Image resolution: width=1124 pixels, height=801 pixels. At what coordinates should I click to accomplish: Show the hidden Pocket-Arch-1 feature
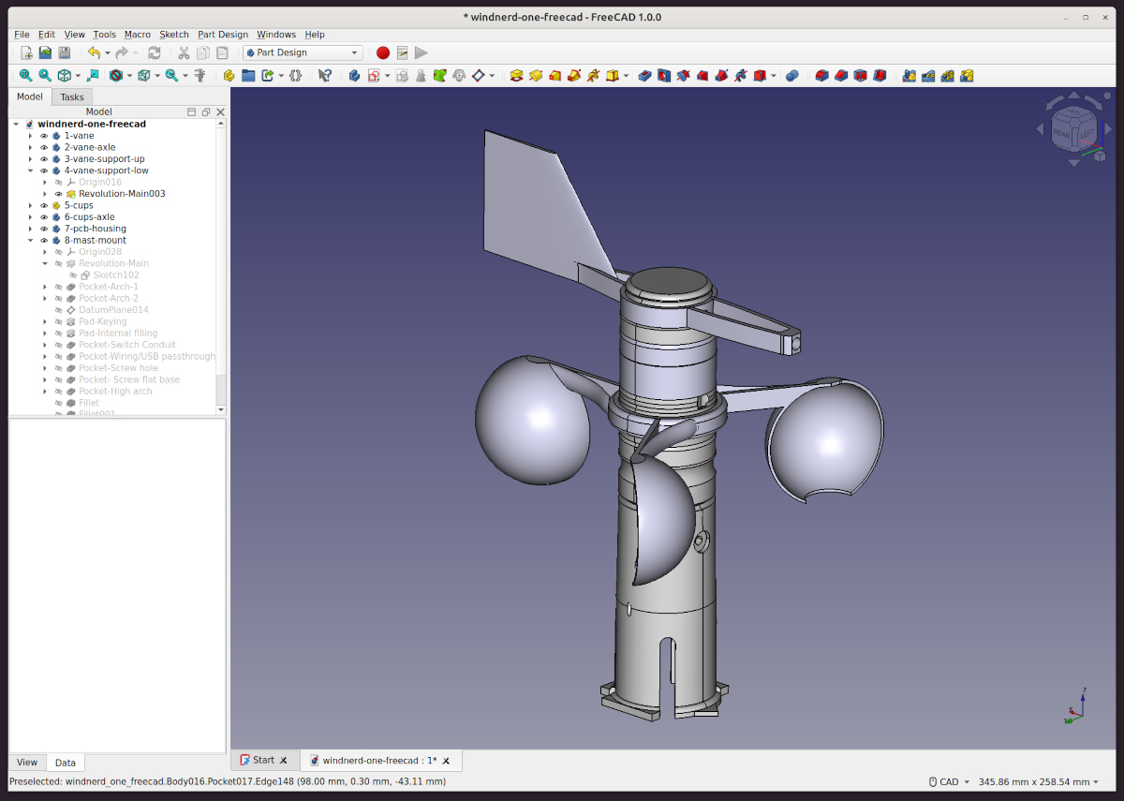click(58, 287)
